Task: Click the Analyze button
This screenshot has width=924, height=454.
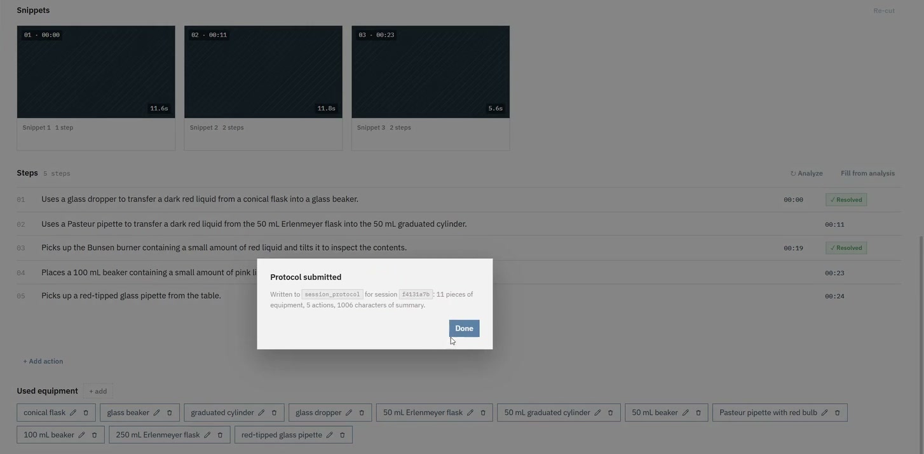Action: pyautogui.click(x=806, y=173)
